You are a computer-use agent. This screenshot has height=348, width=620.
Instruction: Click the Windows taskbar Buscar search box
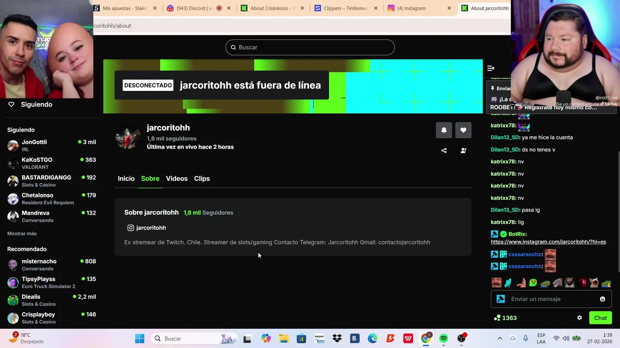click(194, 338)
